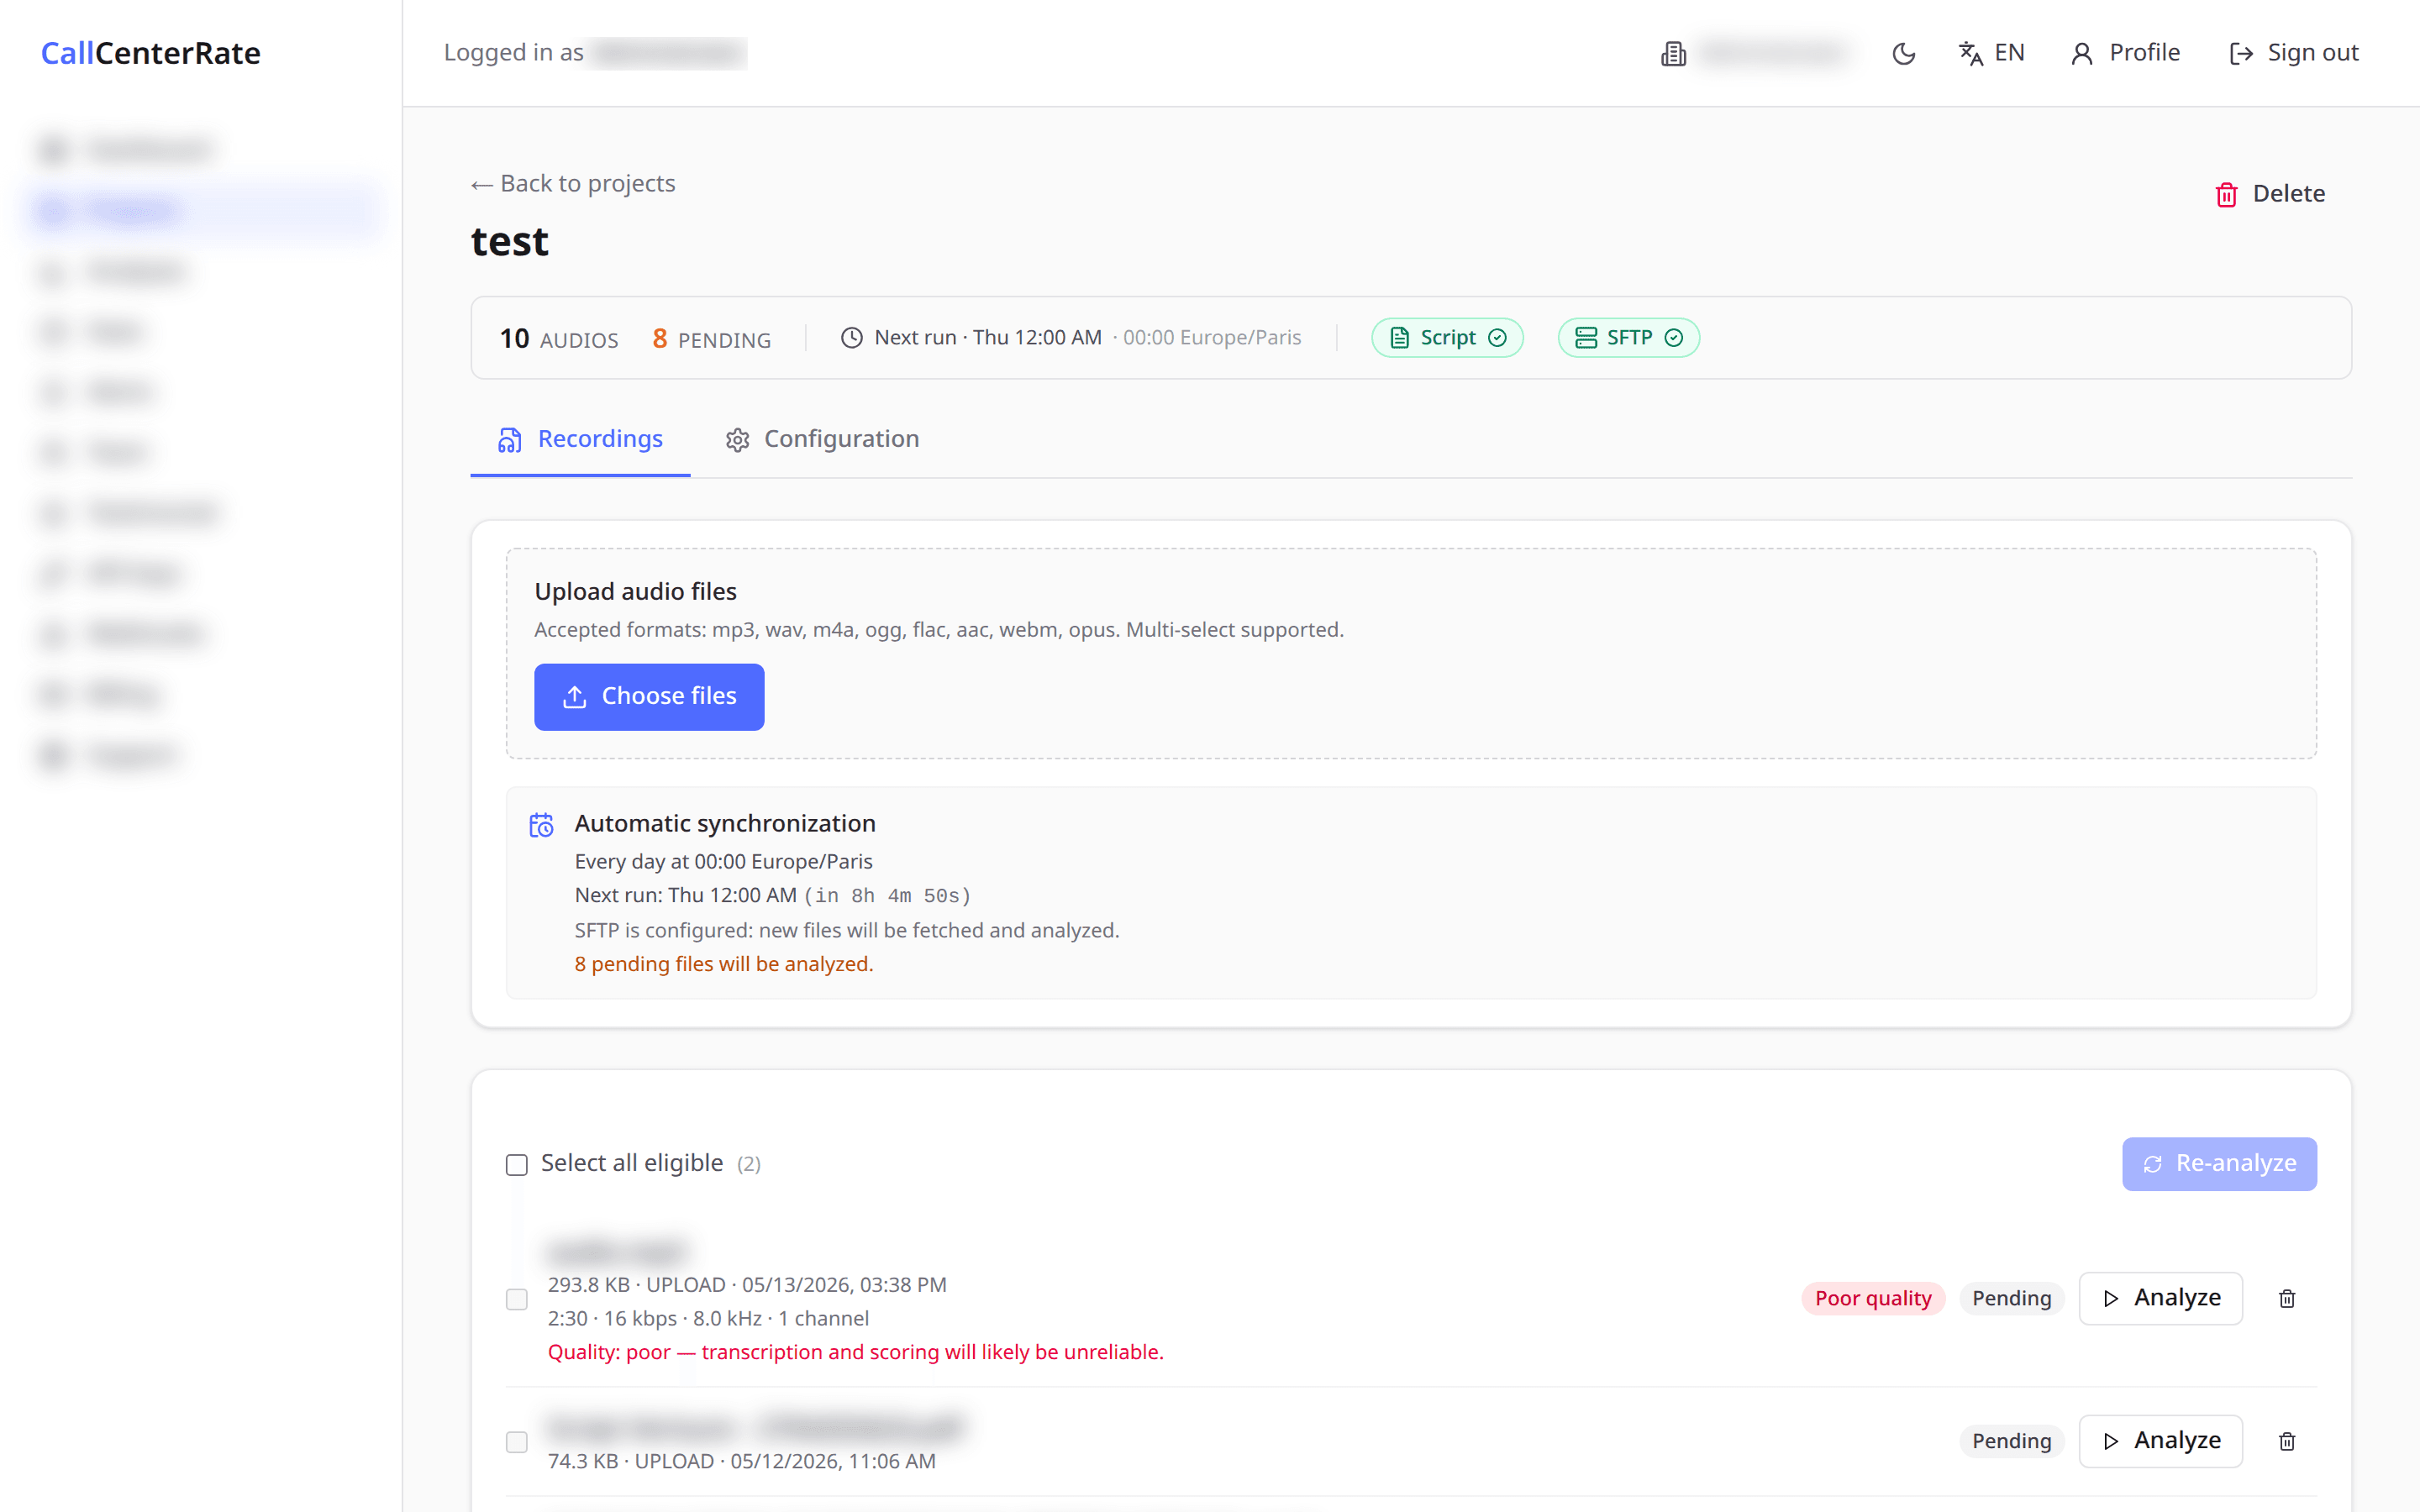
Task: Toggle dark mode moon icon
Action: (x=1903, y=53)
